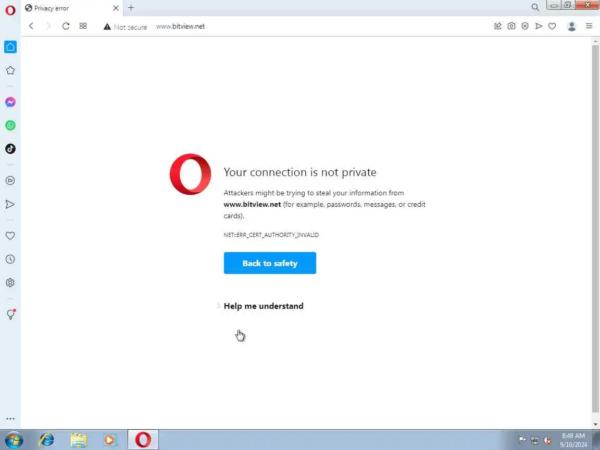Viewport: 600px width, 450px height.
Task: Click the vertical page scrollbar
Action: (596, 230)
